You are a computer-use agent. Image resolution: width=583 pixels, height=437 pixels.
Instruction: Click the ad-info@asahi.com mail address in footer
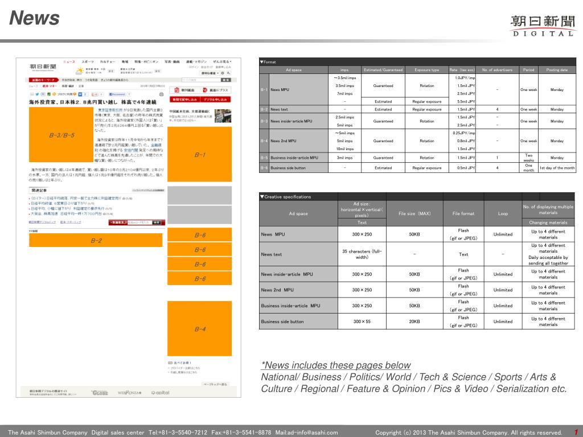313,432
